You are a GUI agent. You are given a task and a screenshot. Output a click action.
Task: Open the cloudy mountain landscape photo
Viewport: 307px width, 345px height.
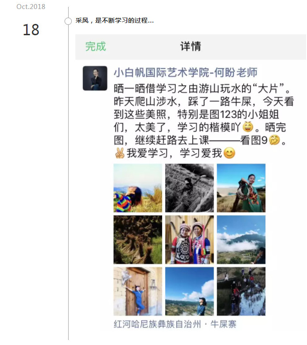coord(241,240)
